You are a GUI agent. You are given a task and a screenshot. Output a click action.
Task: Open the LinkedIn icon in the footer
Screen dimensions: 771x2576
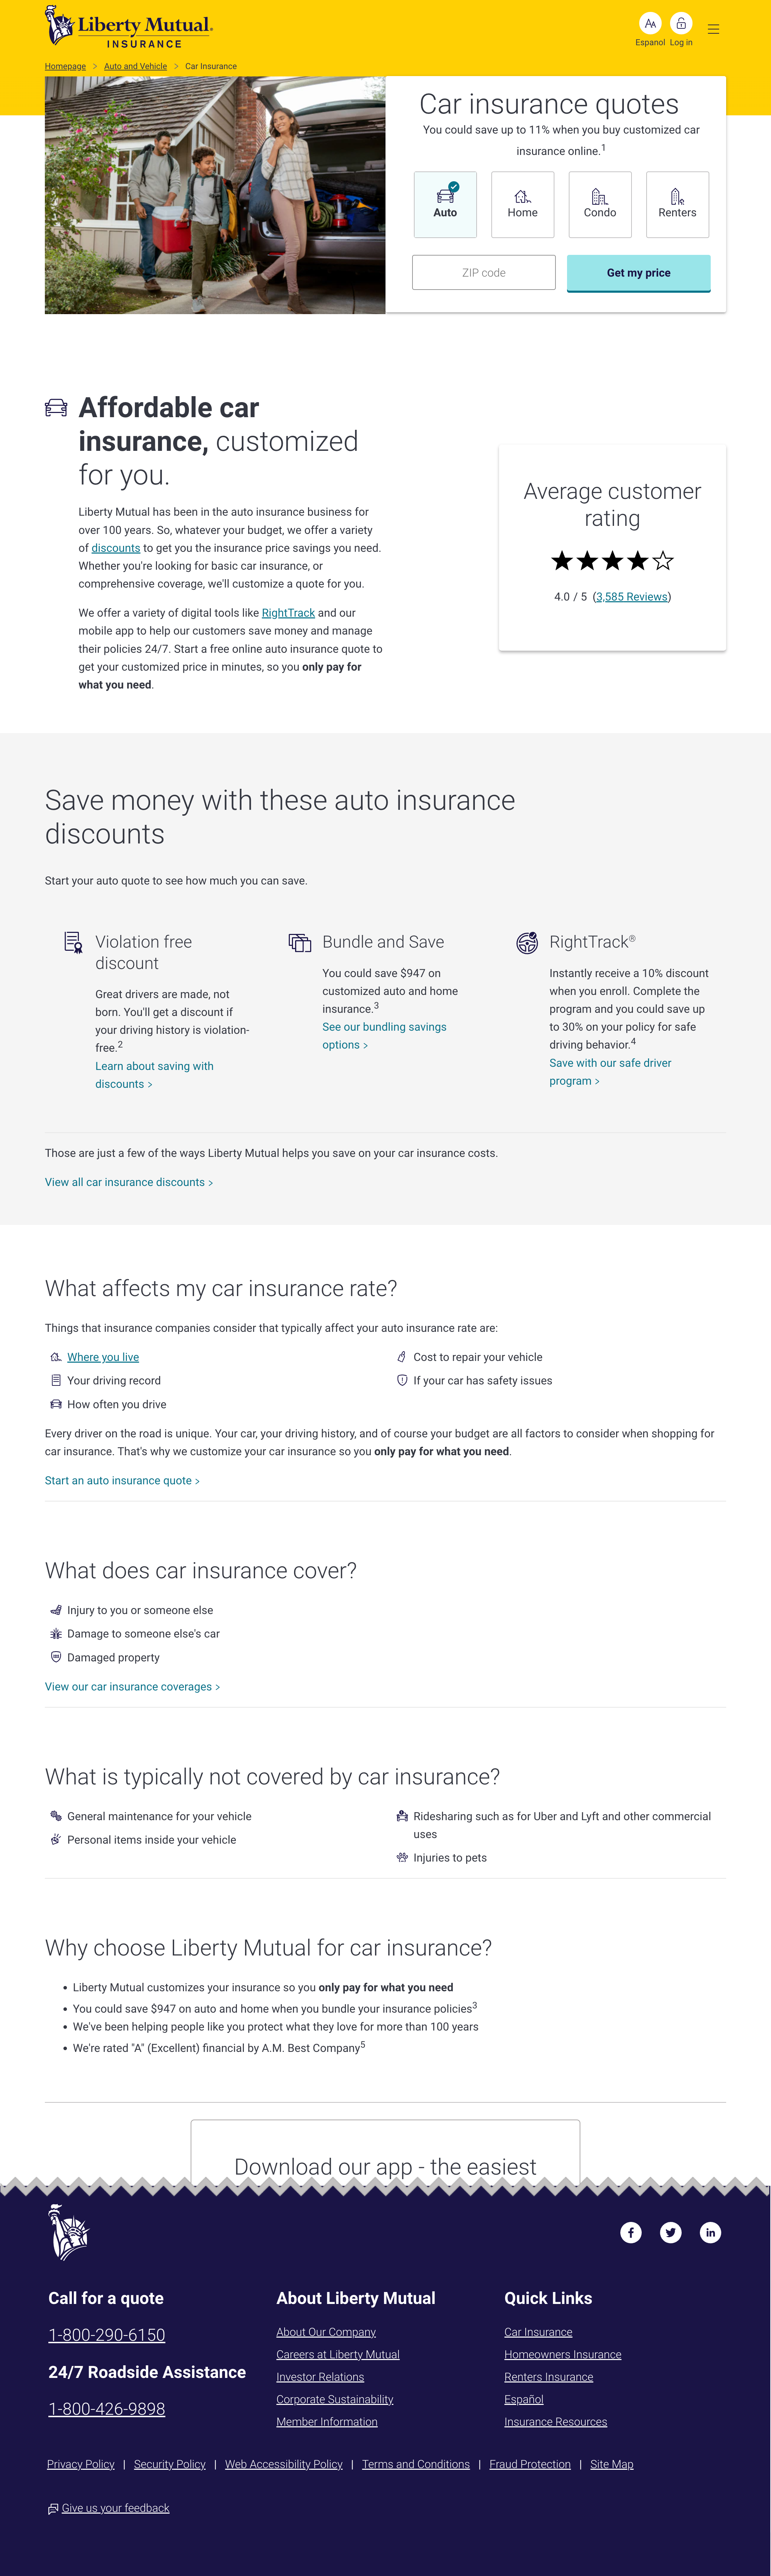[x=710, y=2232]
